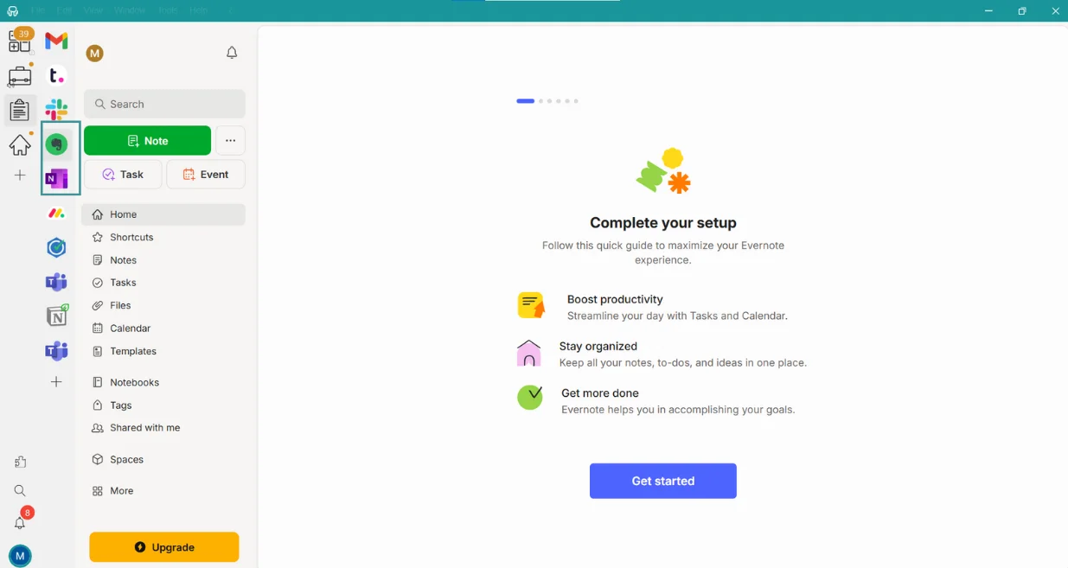Open Gmail from the app sidebar
The image size is (1068, 568).
point(56,41)
